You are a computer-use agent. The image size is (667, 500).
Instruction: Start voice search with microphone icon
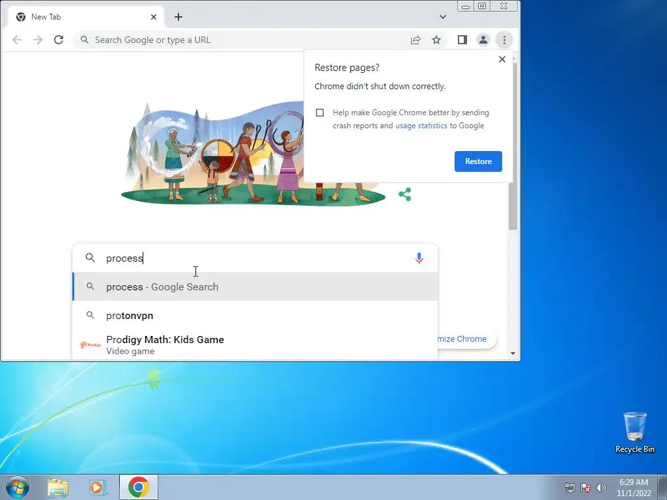pos(419,258)
